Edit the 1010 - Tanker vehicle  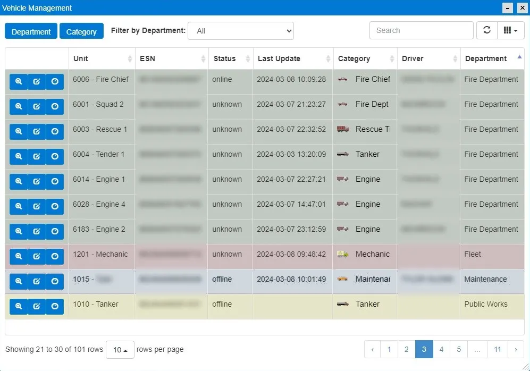37,307
